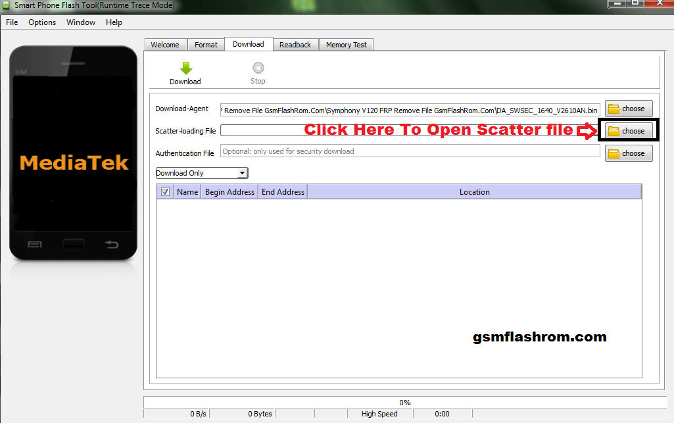The image size is (674, 423).
Task: Switch to the Memory Test tab
Action: click(x=347, y=45)
